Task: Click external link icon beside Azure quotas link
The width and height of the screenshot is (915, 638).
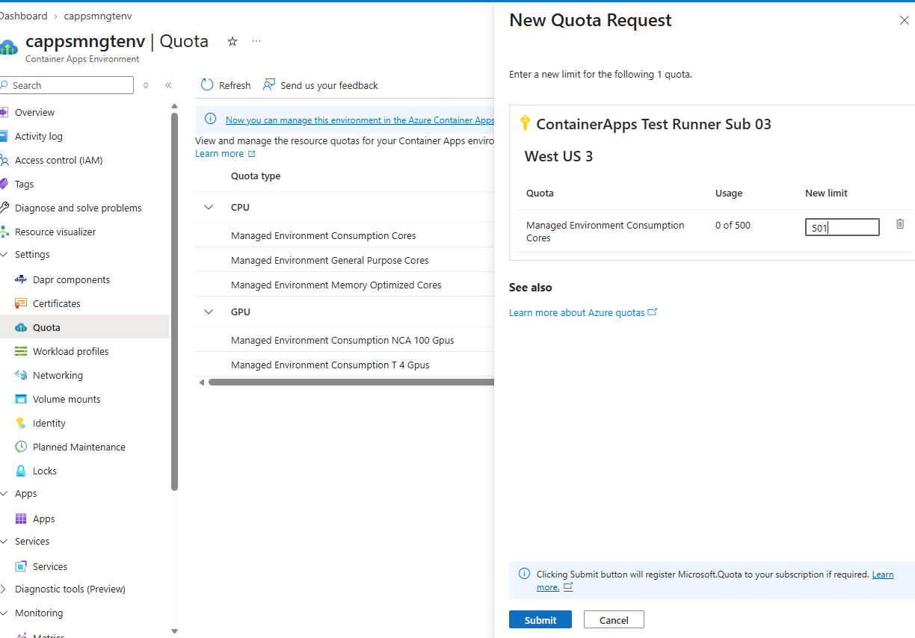Action: (x=653, y=312)
